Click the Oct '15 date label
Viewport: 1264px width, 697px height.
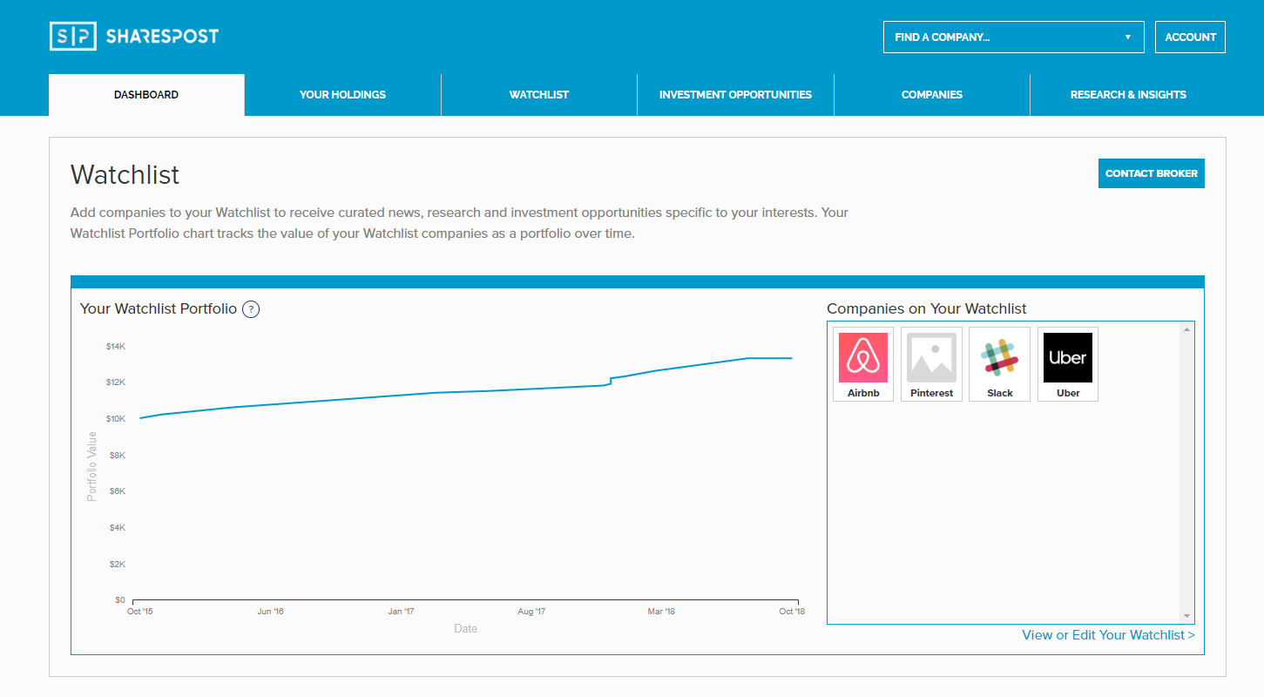click(139, 612)
